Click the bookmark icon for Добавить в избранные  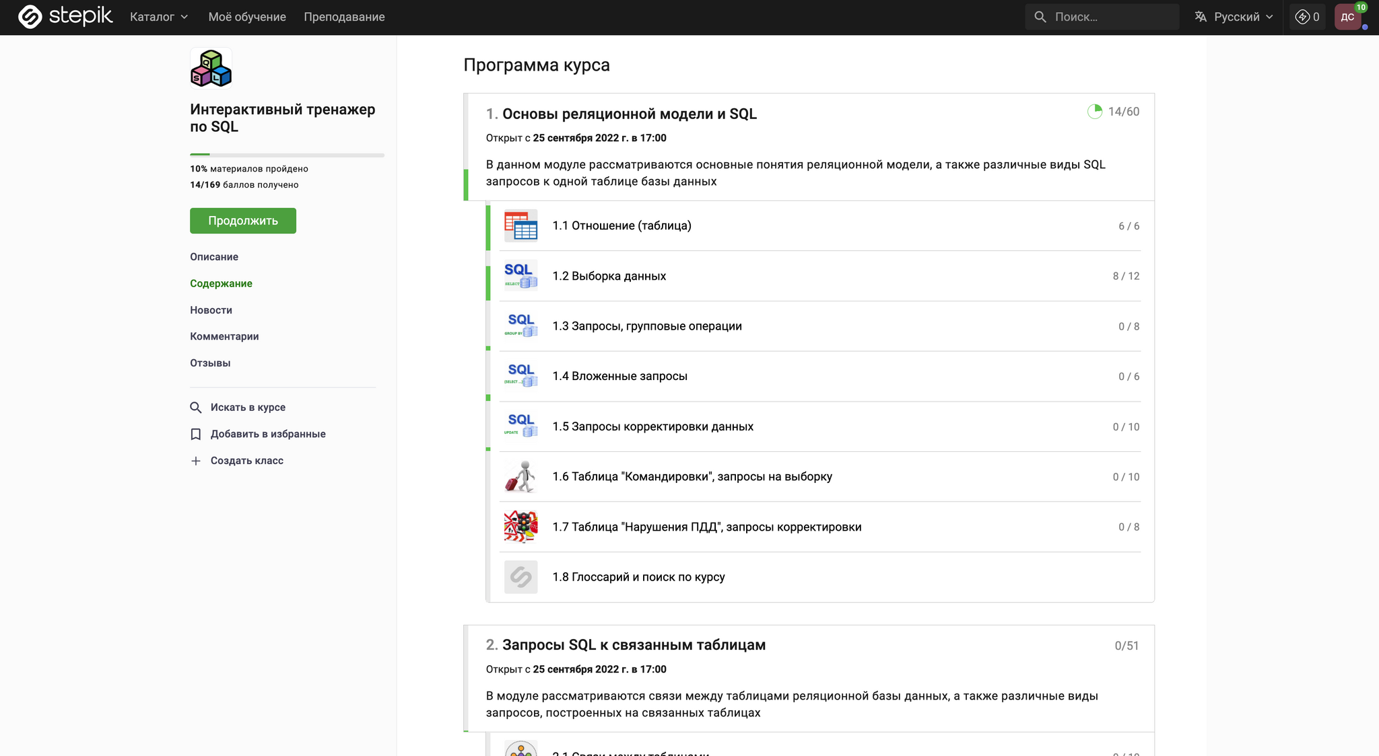[196, 434]
